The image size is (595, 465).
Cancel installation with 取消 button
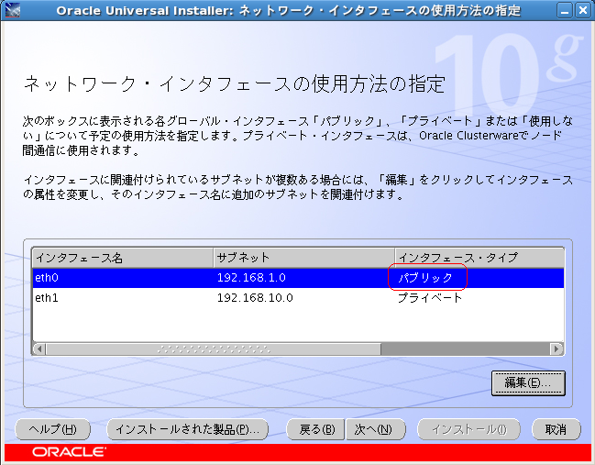(556, 429)
